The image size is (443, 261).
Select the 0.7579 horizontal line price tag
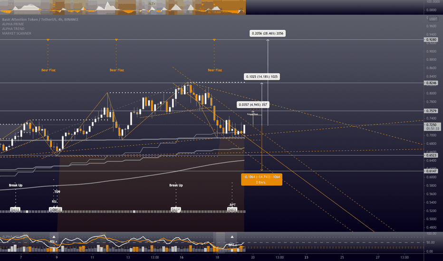[x=431, y=111]
